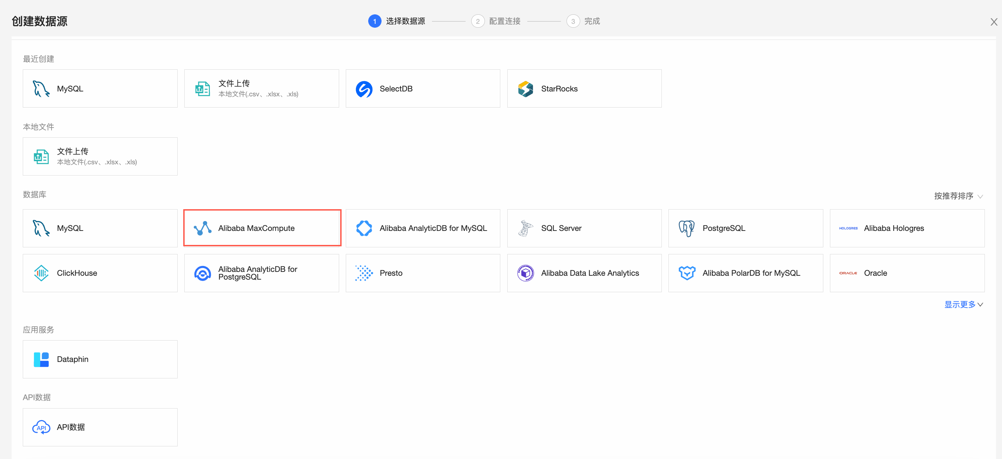1002x459 pixels.
Task: Go to step 3 完成
Action: [583, 21]
